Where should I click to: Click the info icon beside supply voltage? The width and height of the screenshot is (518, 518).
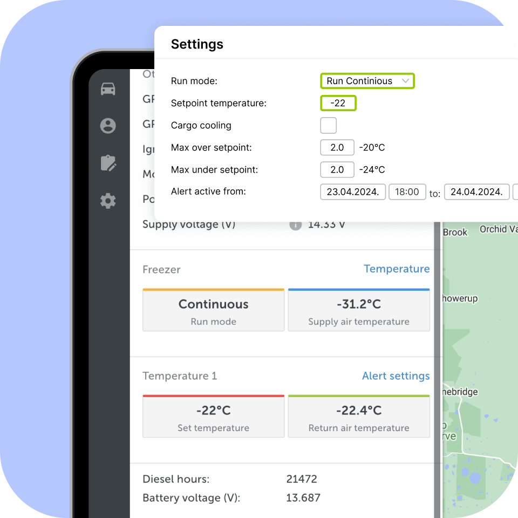coord(296,226)
